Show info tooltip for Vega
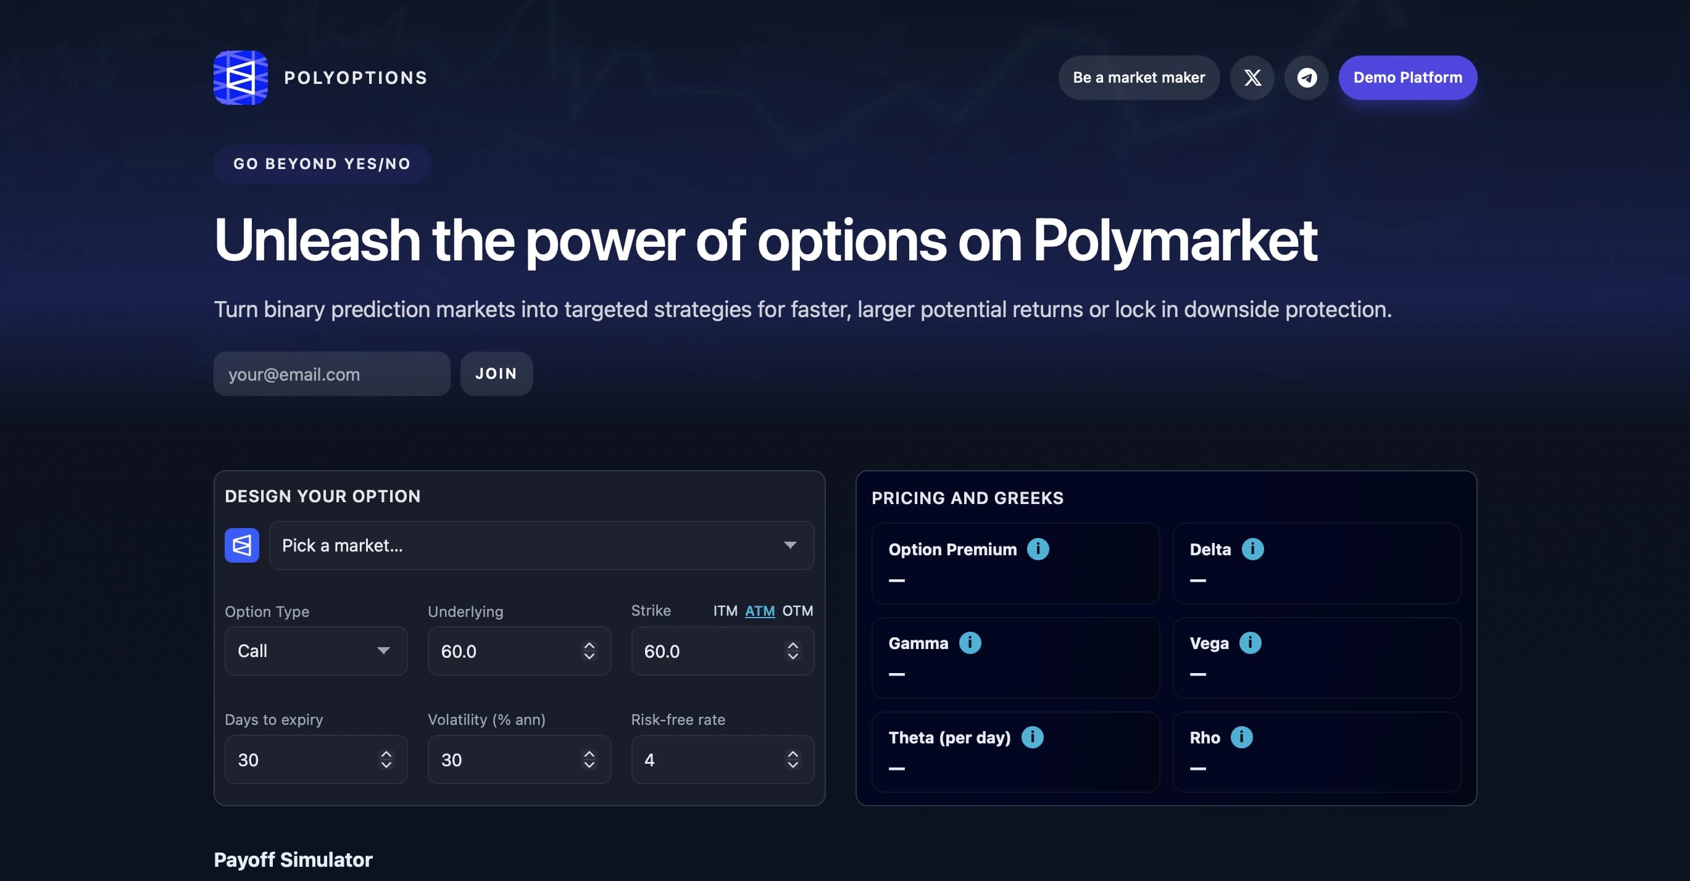This screenshot has width=1690, height=881. click(x=1250, y=642)
